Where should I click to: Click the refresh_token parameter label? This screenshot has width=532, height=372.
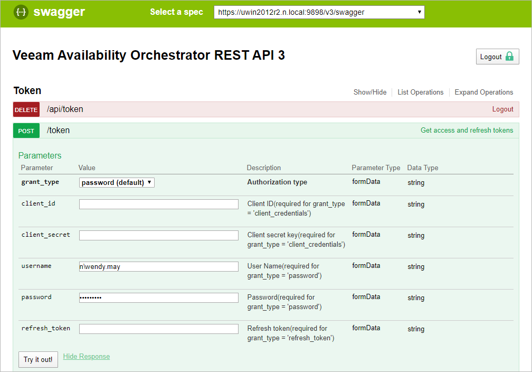pos(46,328)
